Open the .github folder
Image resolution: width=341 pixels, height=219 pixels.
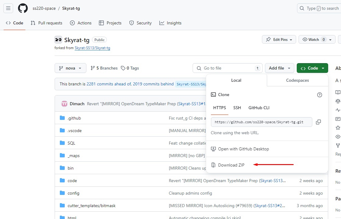(x=74, y=118)
